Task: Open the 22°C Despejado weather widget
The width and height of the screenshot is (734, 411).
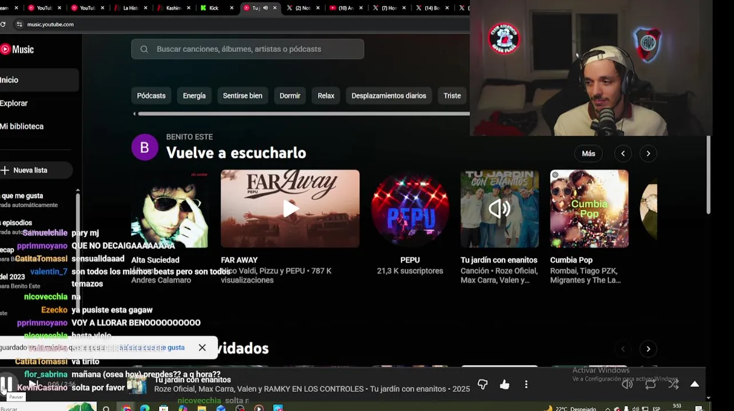Action: [x=570, y=408]
